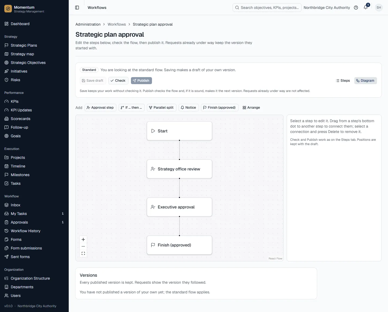Image resolution: width=388 pixels, height=312 pixels.
Task: Click the Check button
Action: pyautogui.click(x=118, y=81)
